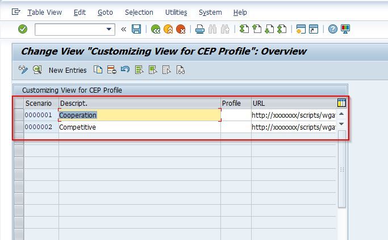Screen dimensions: 388x240
Task: Go to First Page icon
Action: 244,29
